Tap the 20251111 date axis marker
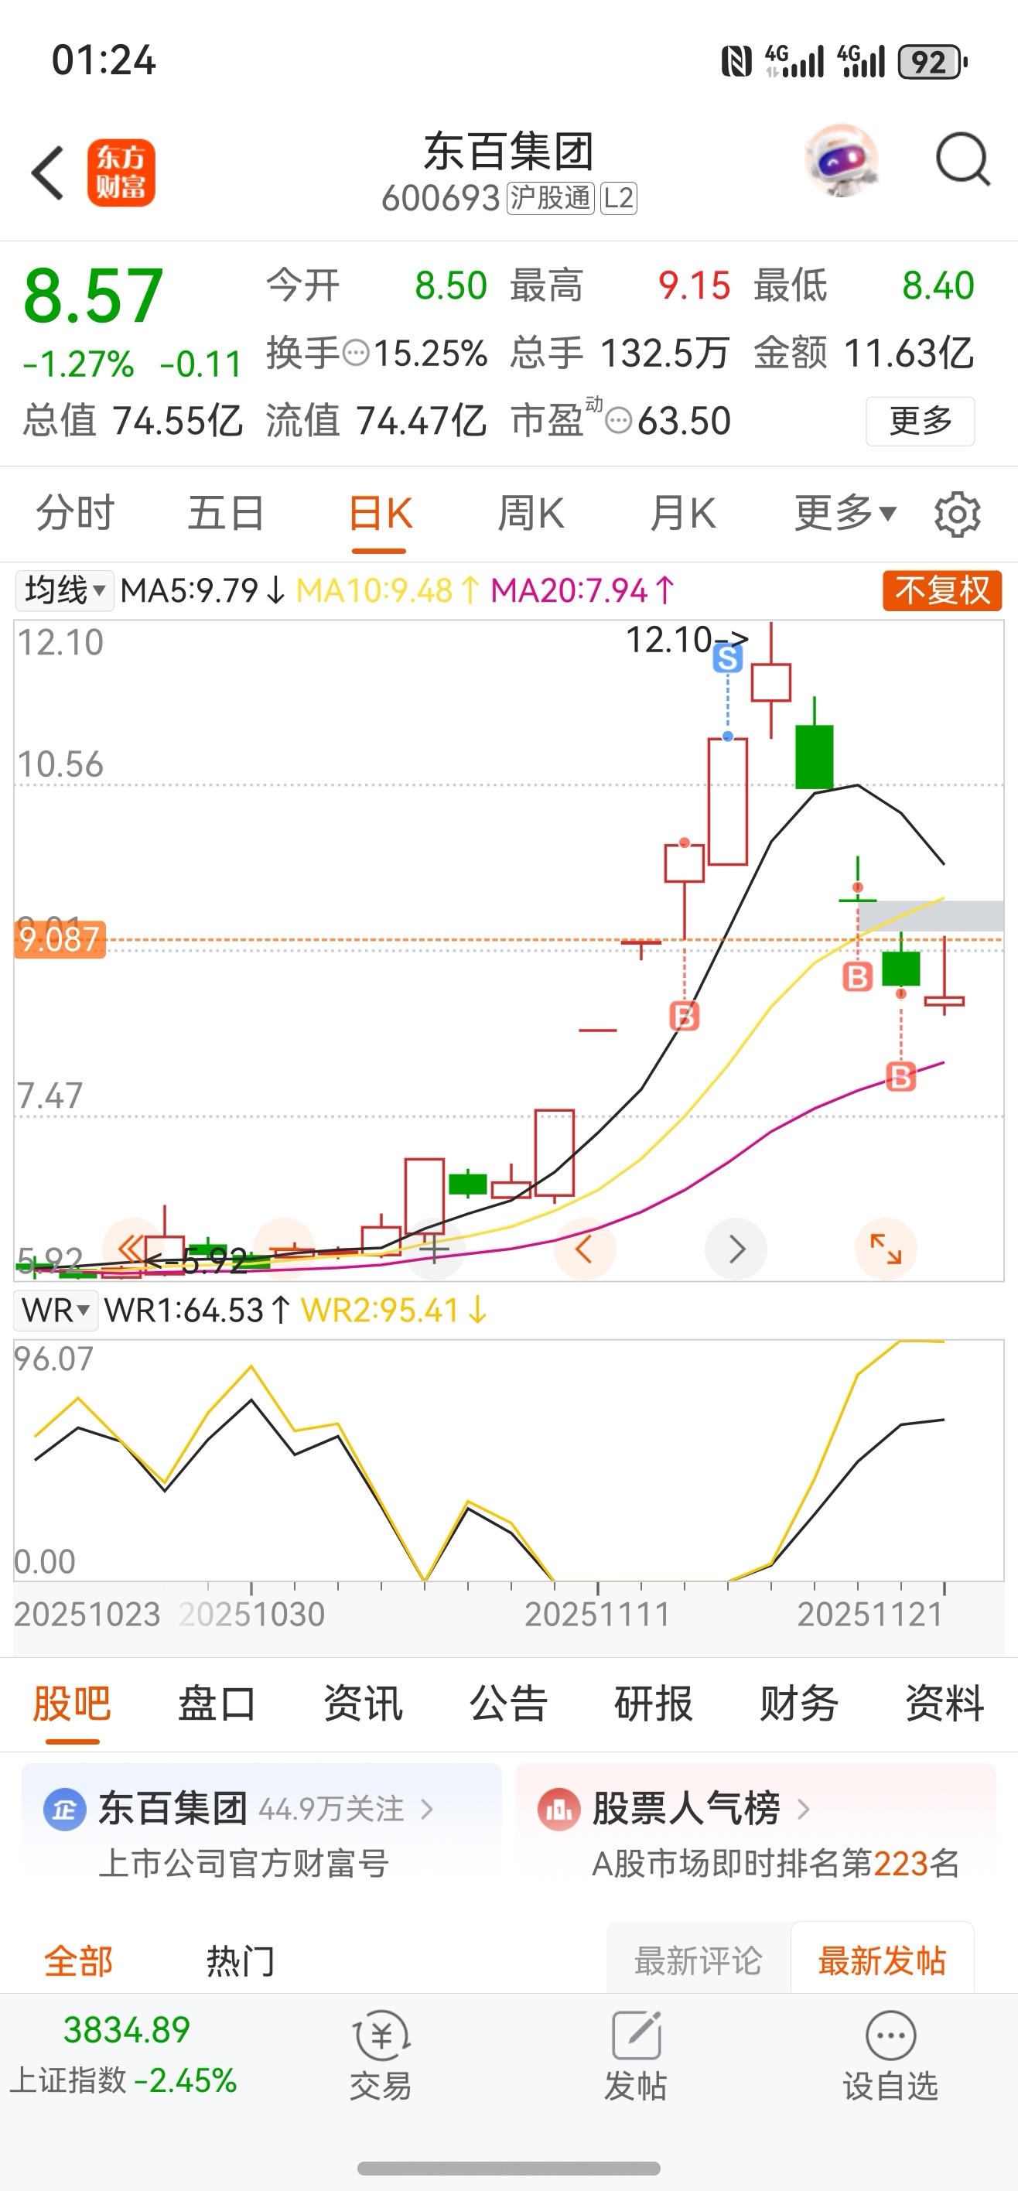The image size is (1018, 2191). [x=598, y=1615]
